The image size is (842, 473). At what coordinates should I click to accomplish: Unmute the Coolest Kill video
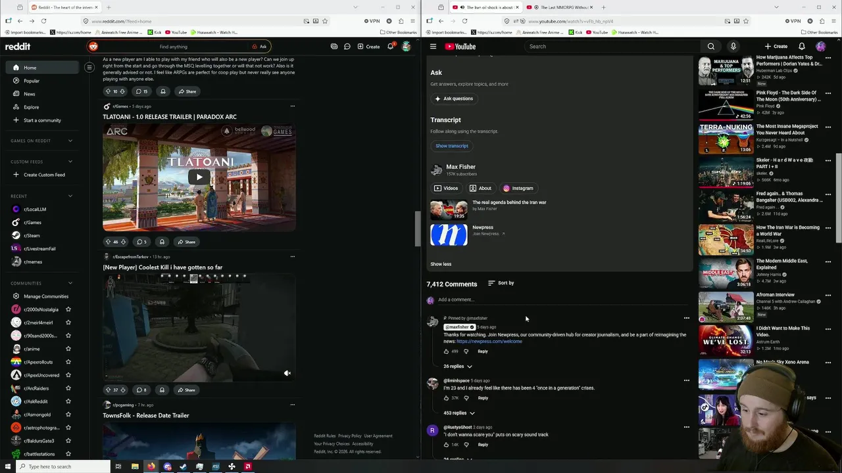click(287, 373)
